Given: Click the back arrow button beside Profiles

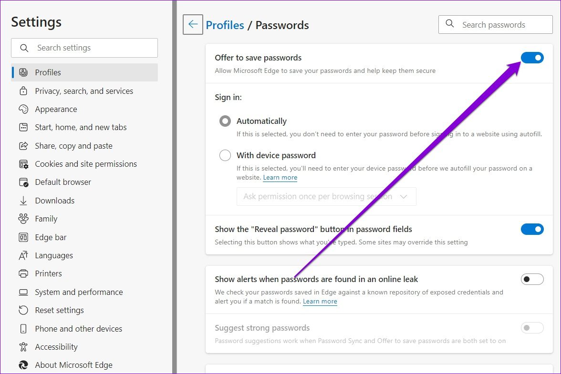Looking at the screenshot, I should (x=193, y=25).
